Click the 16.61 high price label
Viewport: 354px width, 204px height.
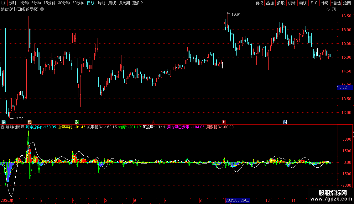click(x=236, y=14)
